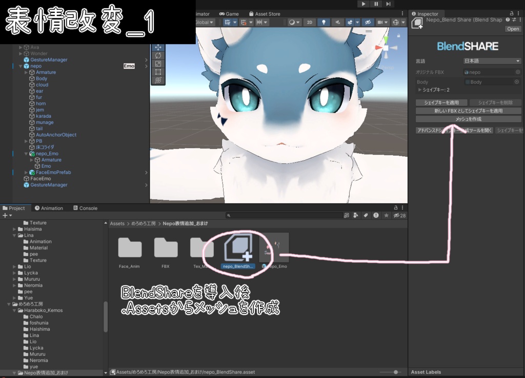Screen dimensions: 525x378
Task: Click Search by Import Log Type icon
Action: coord(376,216)
